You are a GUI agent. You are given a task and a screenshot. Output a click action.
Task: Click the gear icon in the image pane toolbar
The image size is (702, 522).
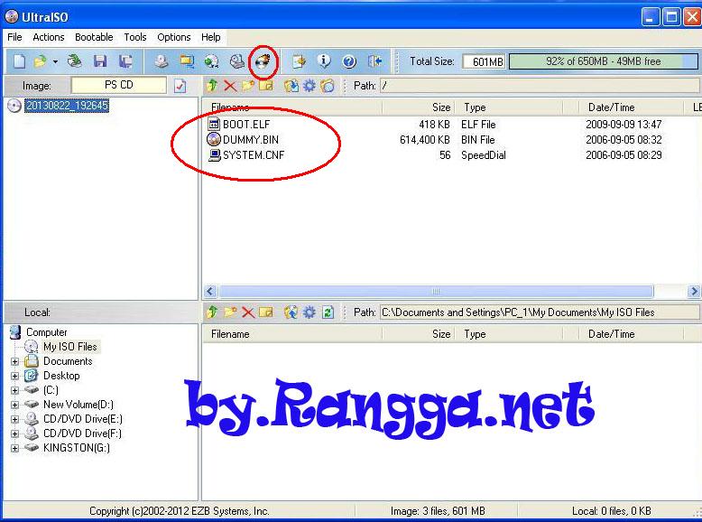[x=309, y=85]
